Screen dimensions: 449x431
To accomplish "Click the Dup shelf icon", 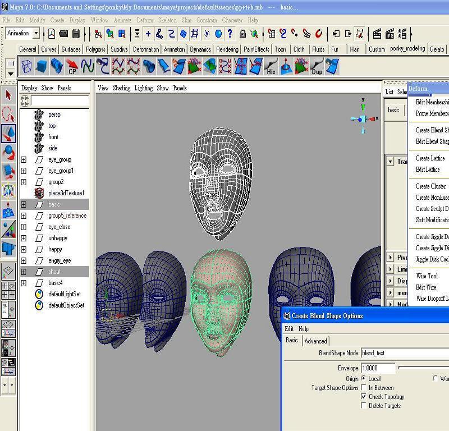I will pos(317,66).
